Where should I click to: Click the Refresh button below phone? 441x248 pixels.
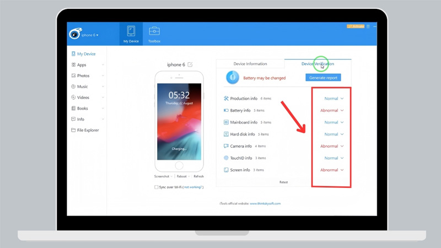point(198,176)
